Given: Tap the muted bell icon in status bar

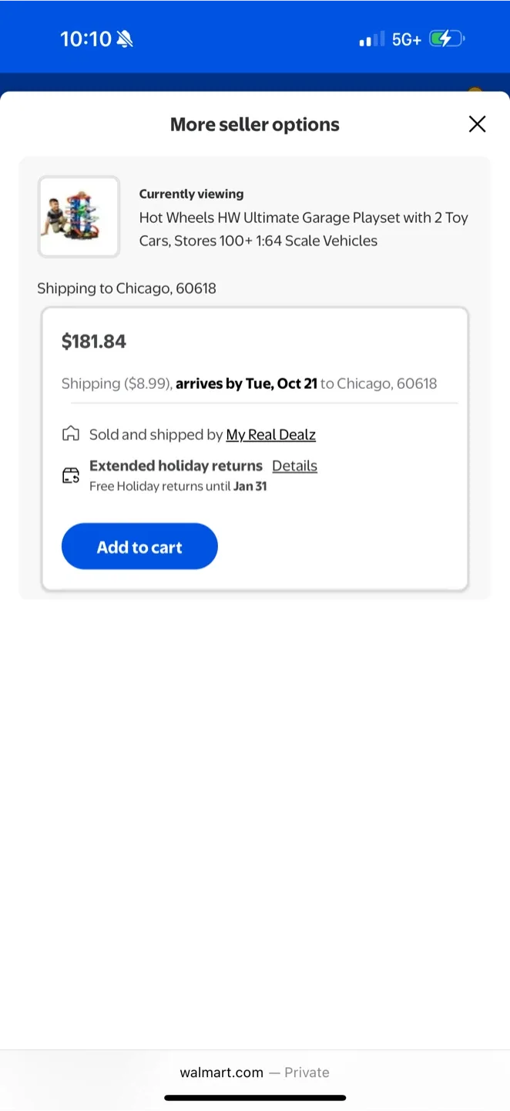Looking at the screenshot, I should [124, 39].
